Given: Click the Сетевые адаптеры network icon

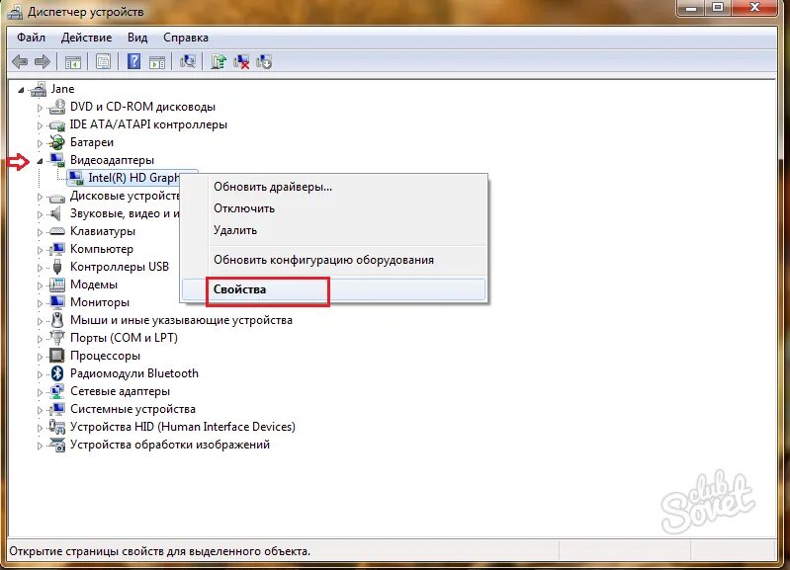Looking at the screenshot, I should click(x=57, y=391).
